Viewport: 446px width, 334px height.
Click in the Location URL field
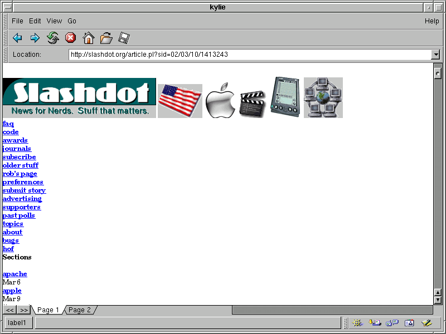[250, 54]
